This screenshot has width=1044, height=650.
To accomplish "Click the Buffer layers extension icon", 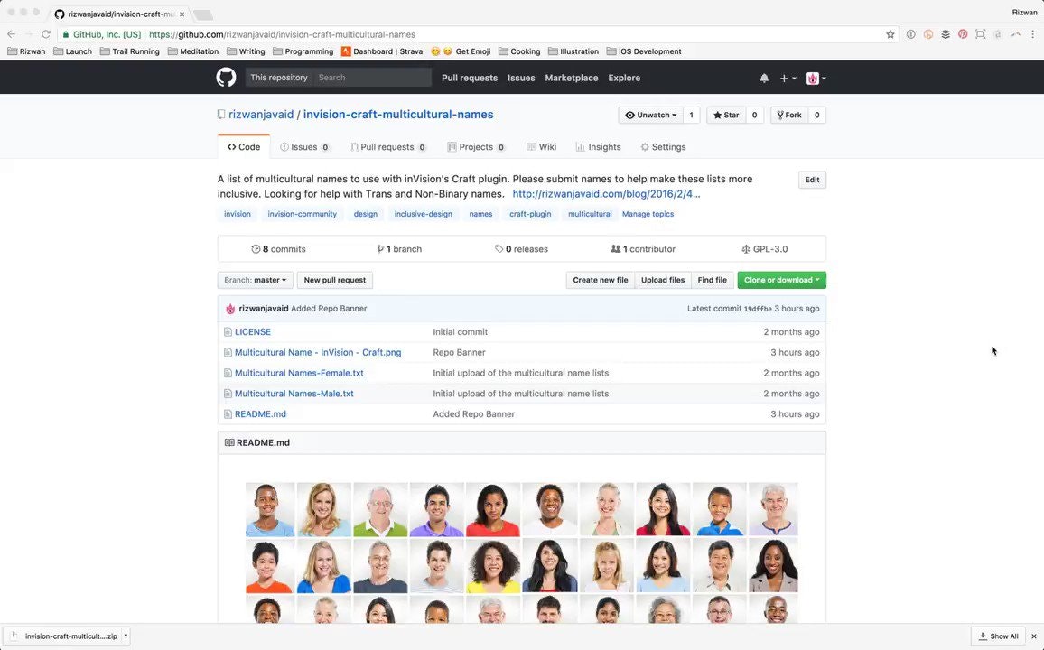I will click(946, 34).
